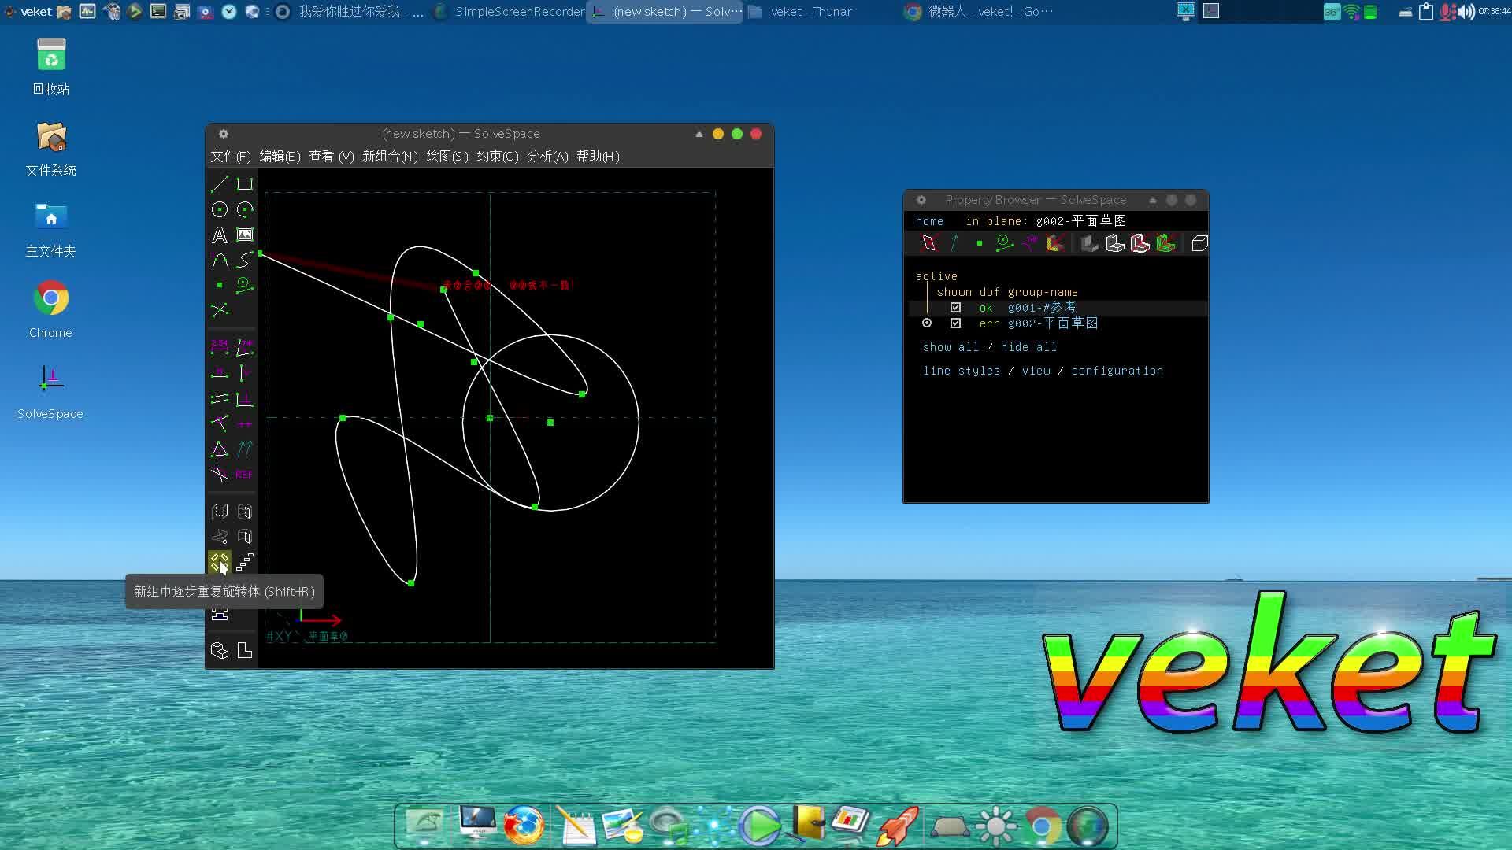
Task: Open the 绘图(S) menu
Action: [447, 157]
